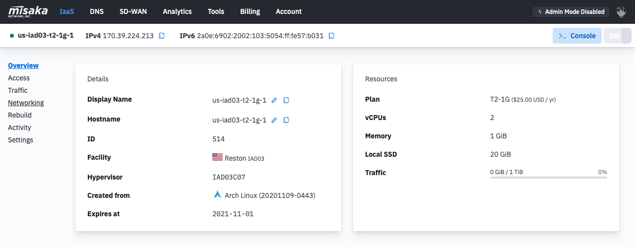The height and width of the screenshot is (247, 635).
Task: Click the user avatar in top right
Action: pos(621,11)
